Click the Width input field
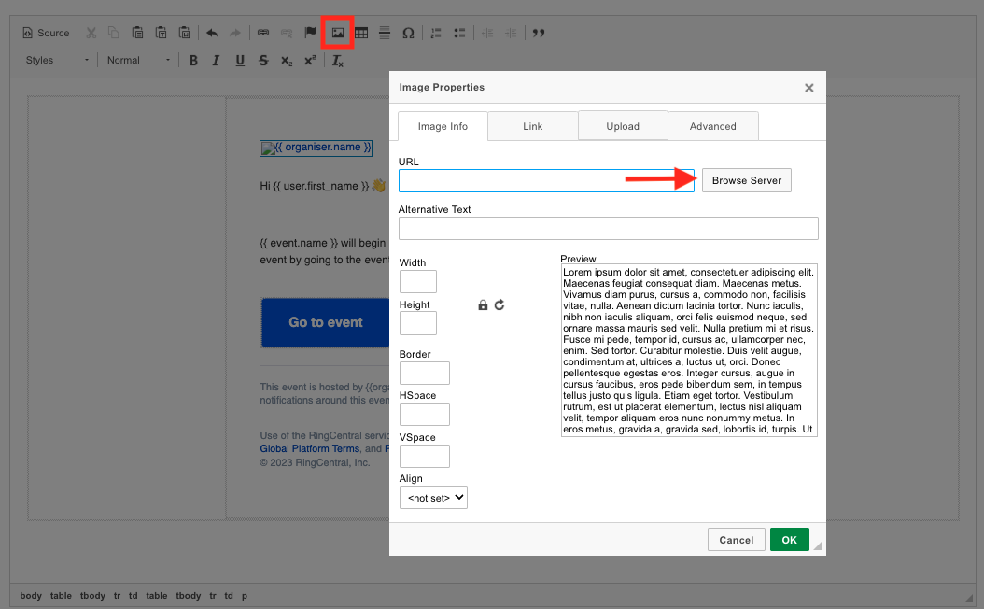 (418, 281)
